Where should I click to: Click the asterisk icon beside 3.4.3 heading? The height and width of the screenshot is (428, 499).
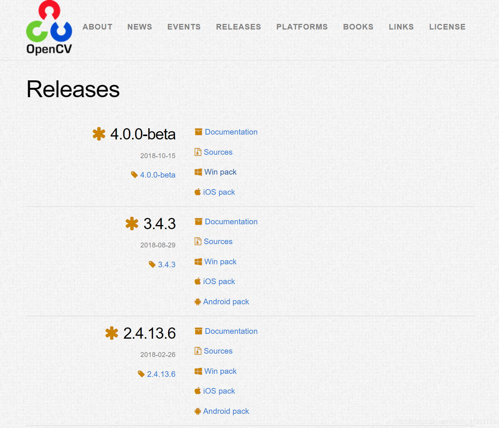pyautogui.click(x=132, y=224)
